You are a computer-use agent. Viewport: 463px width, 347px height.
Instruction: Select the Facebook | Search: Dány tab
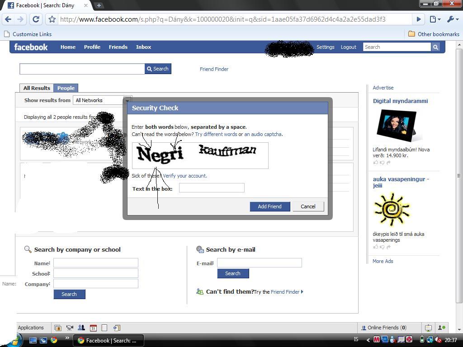(x=47, y=5)
